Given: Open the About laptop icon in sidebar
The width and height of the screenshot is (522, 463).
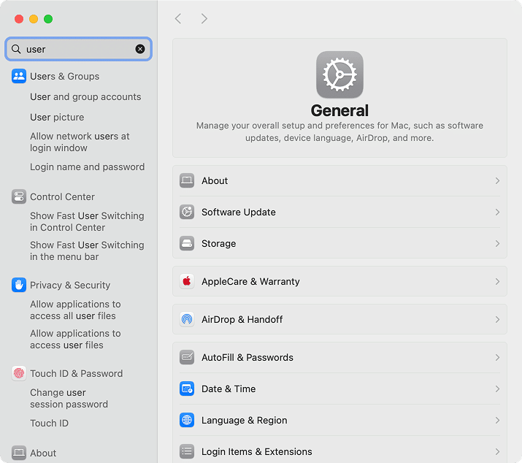Looking at the screenshot, I should pos(19,453).
